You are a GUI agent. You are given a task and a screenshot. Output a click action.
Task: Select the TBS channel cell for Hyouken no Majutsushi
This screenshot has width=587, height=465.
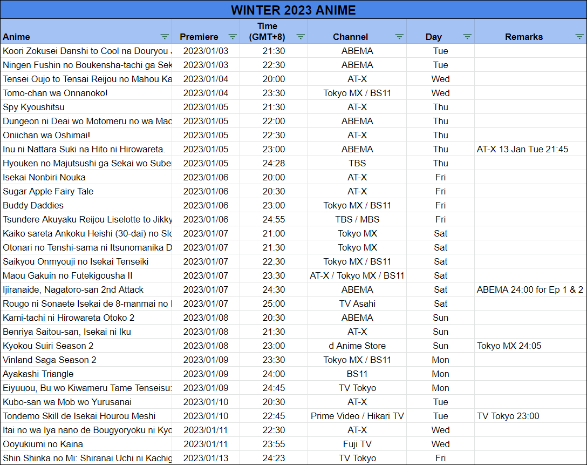[x=357, y=163]
